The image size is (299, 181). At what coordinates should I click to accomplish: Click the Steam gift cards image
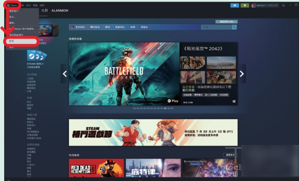click(37, 56)
